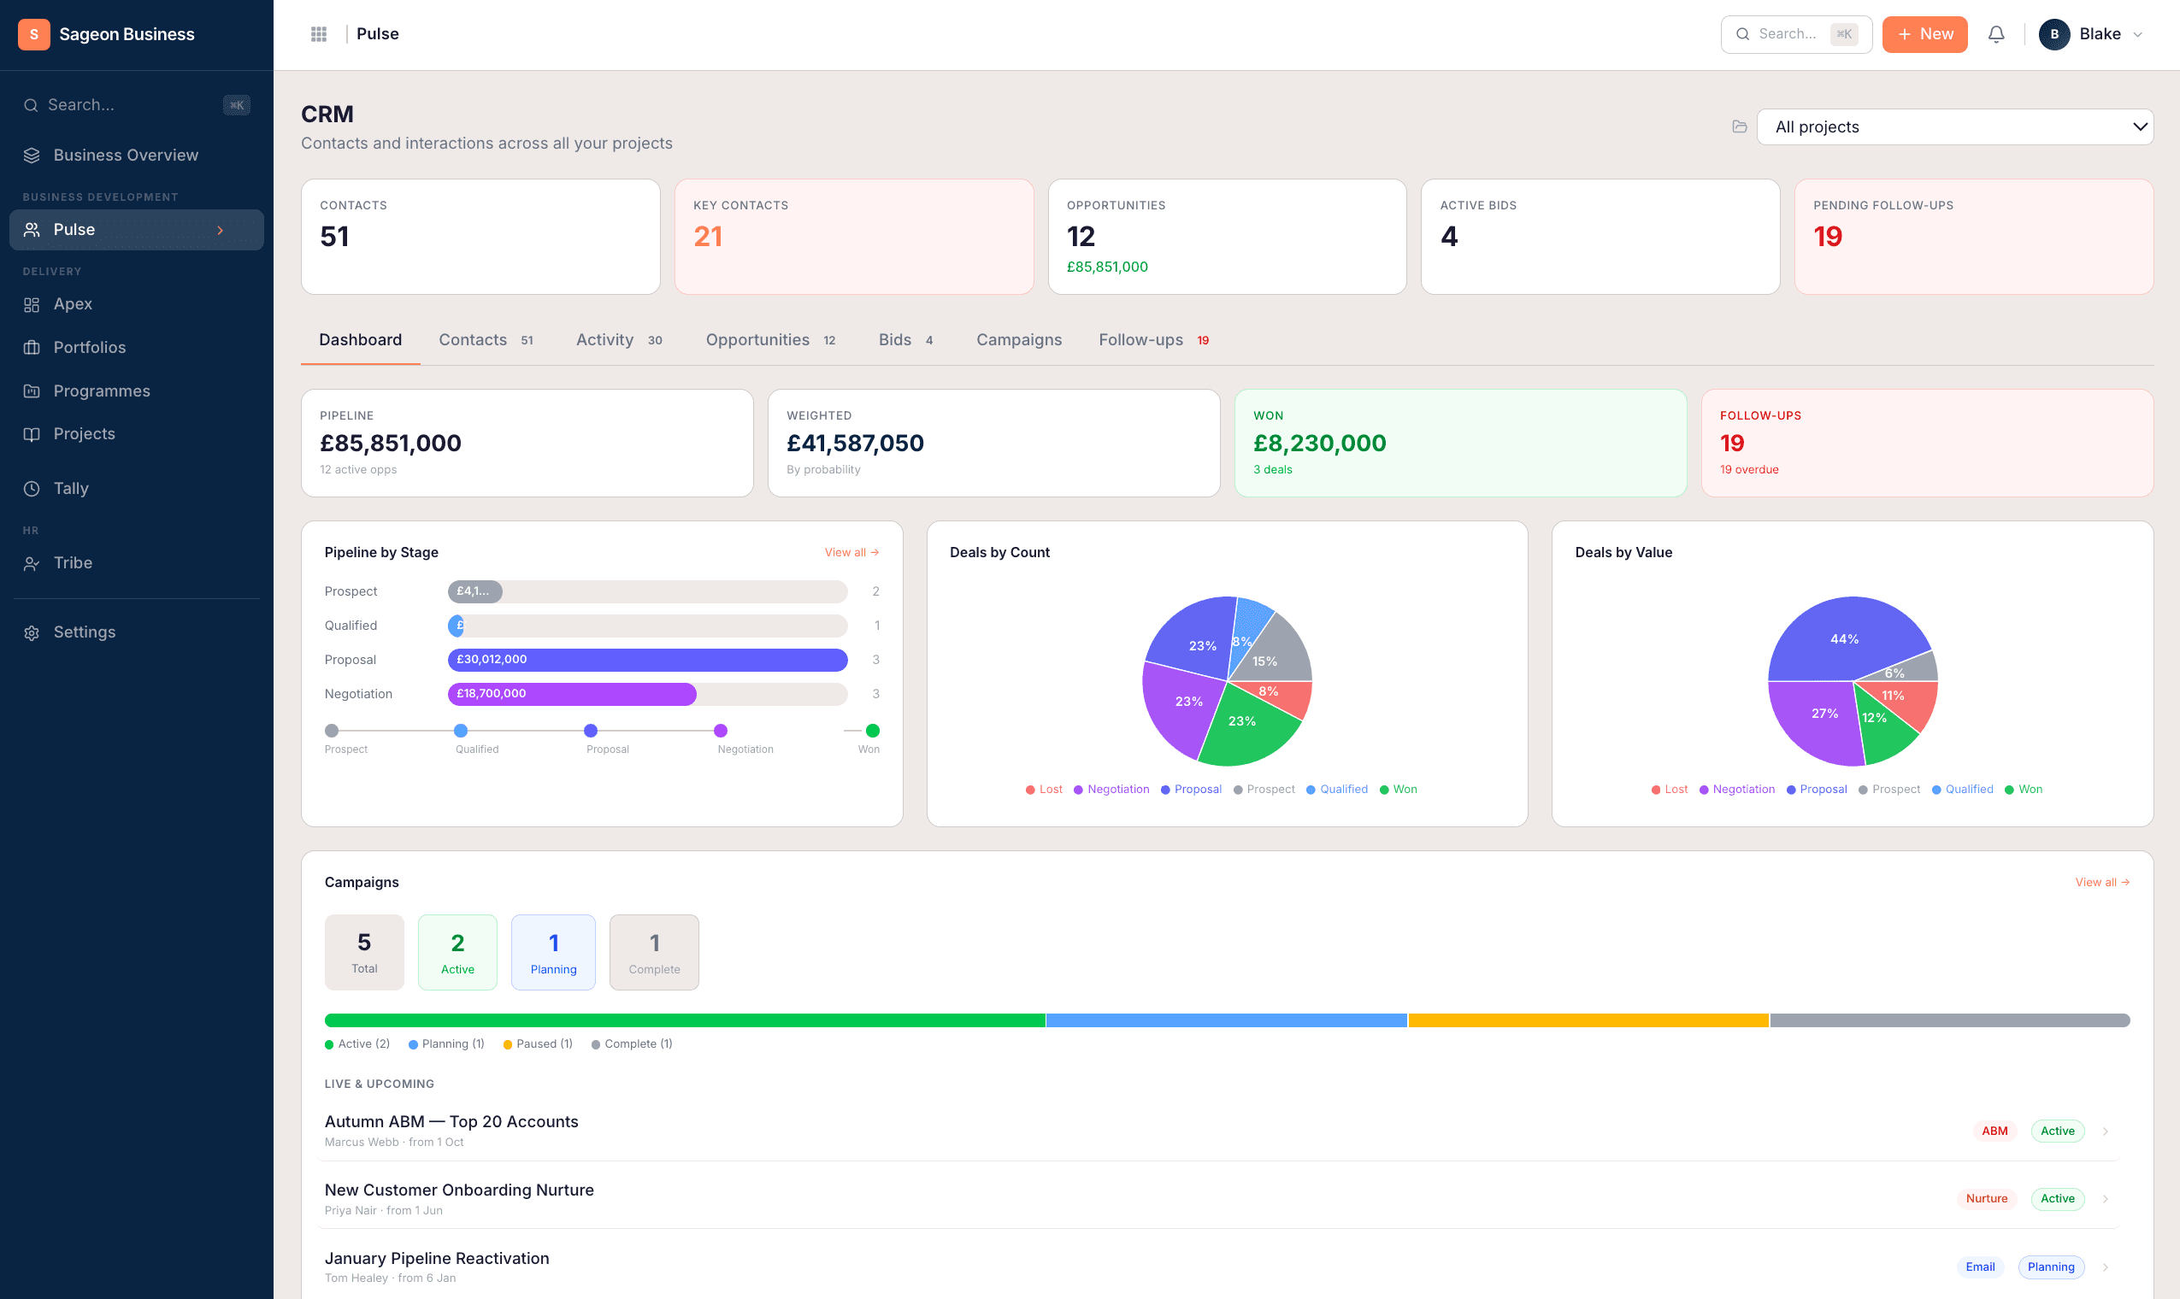Click the Pending Follow-ups card
Viewport: 2180px width, 1299px height.
(x=1973, y=238)
